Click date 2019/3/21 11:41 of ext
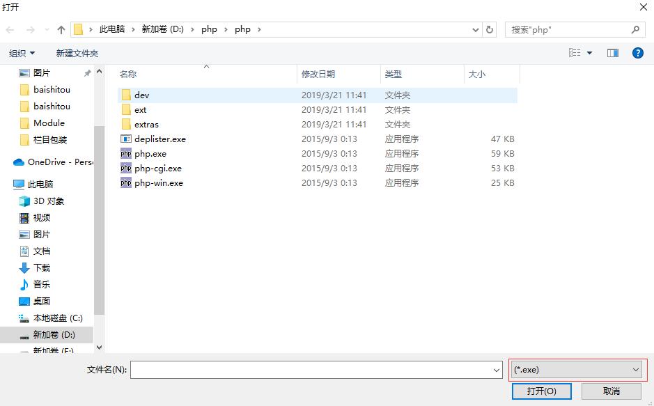654x406 pixels. click(x=334, y=109)
